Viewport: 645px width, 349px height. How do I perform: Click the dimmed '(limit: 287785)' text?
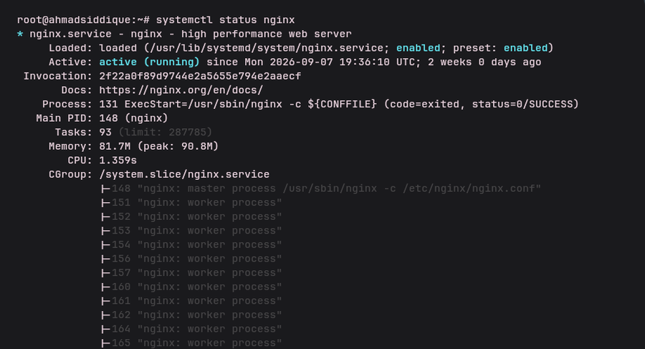(x=166, y=132)
